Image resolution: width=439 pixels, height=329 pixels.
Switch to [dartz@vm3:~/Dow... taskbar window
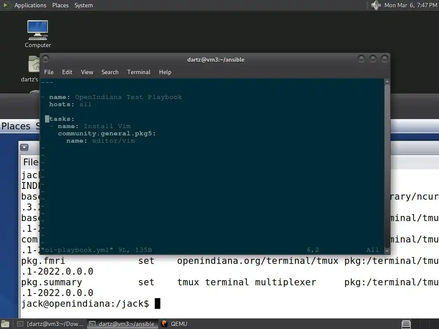tap(51, 324)
